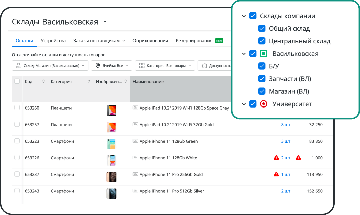Click the green square icon beside Васильковская
The height and width of the screenshot is (215, 360).
264,53
